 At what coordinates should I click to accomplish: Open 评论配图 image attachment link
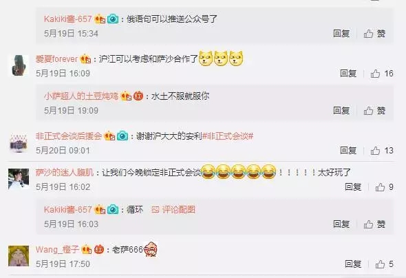click(x=173, y=210)
